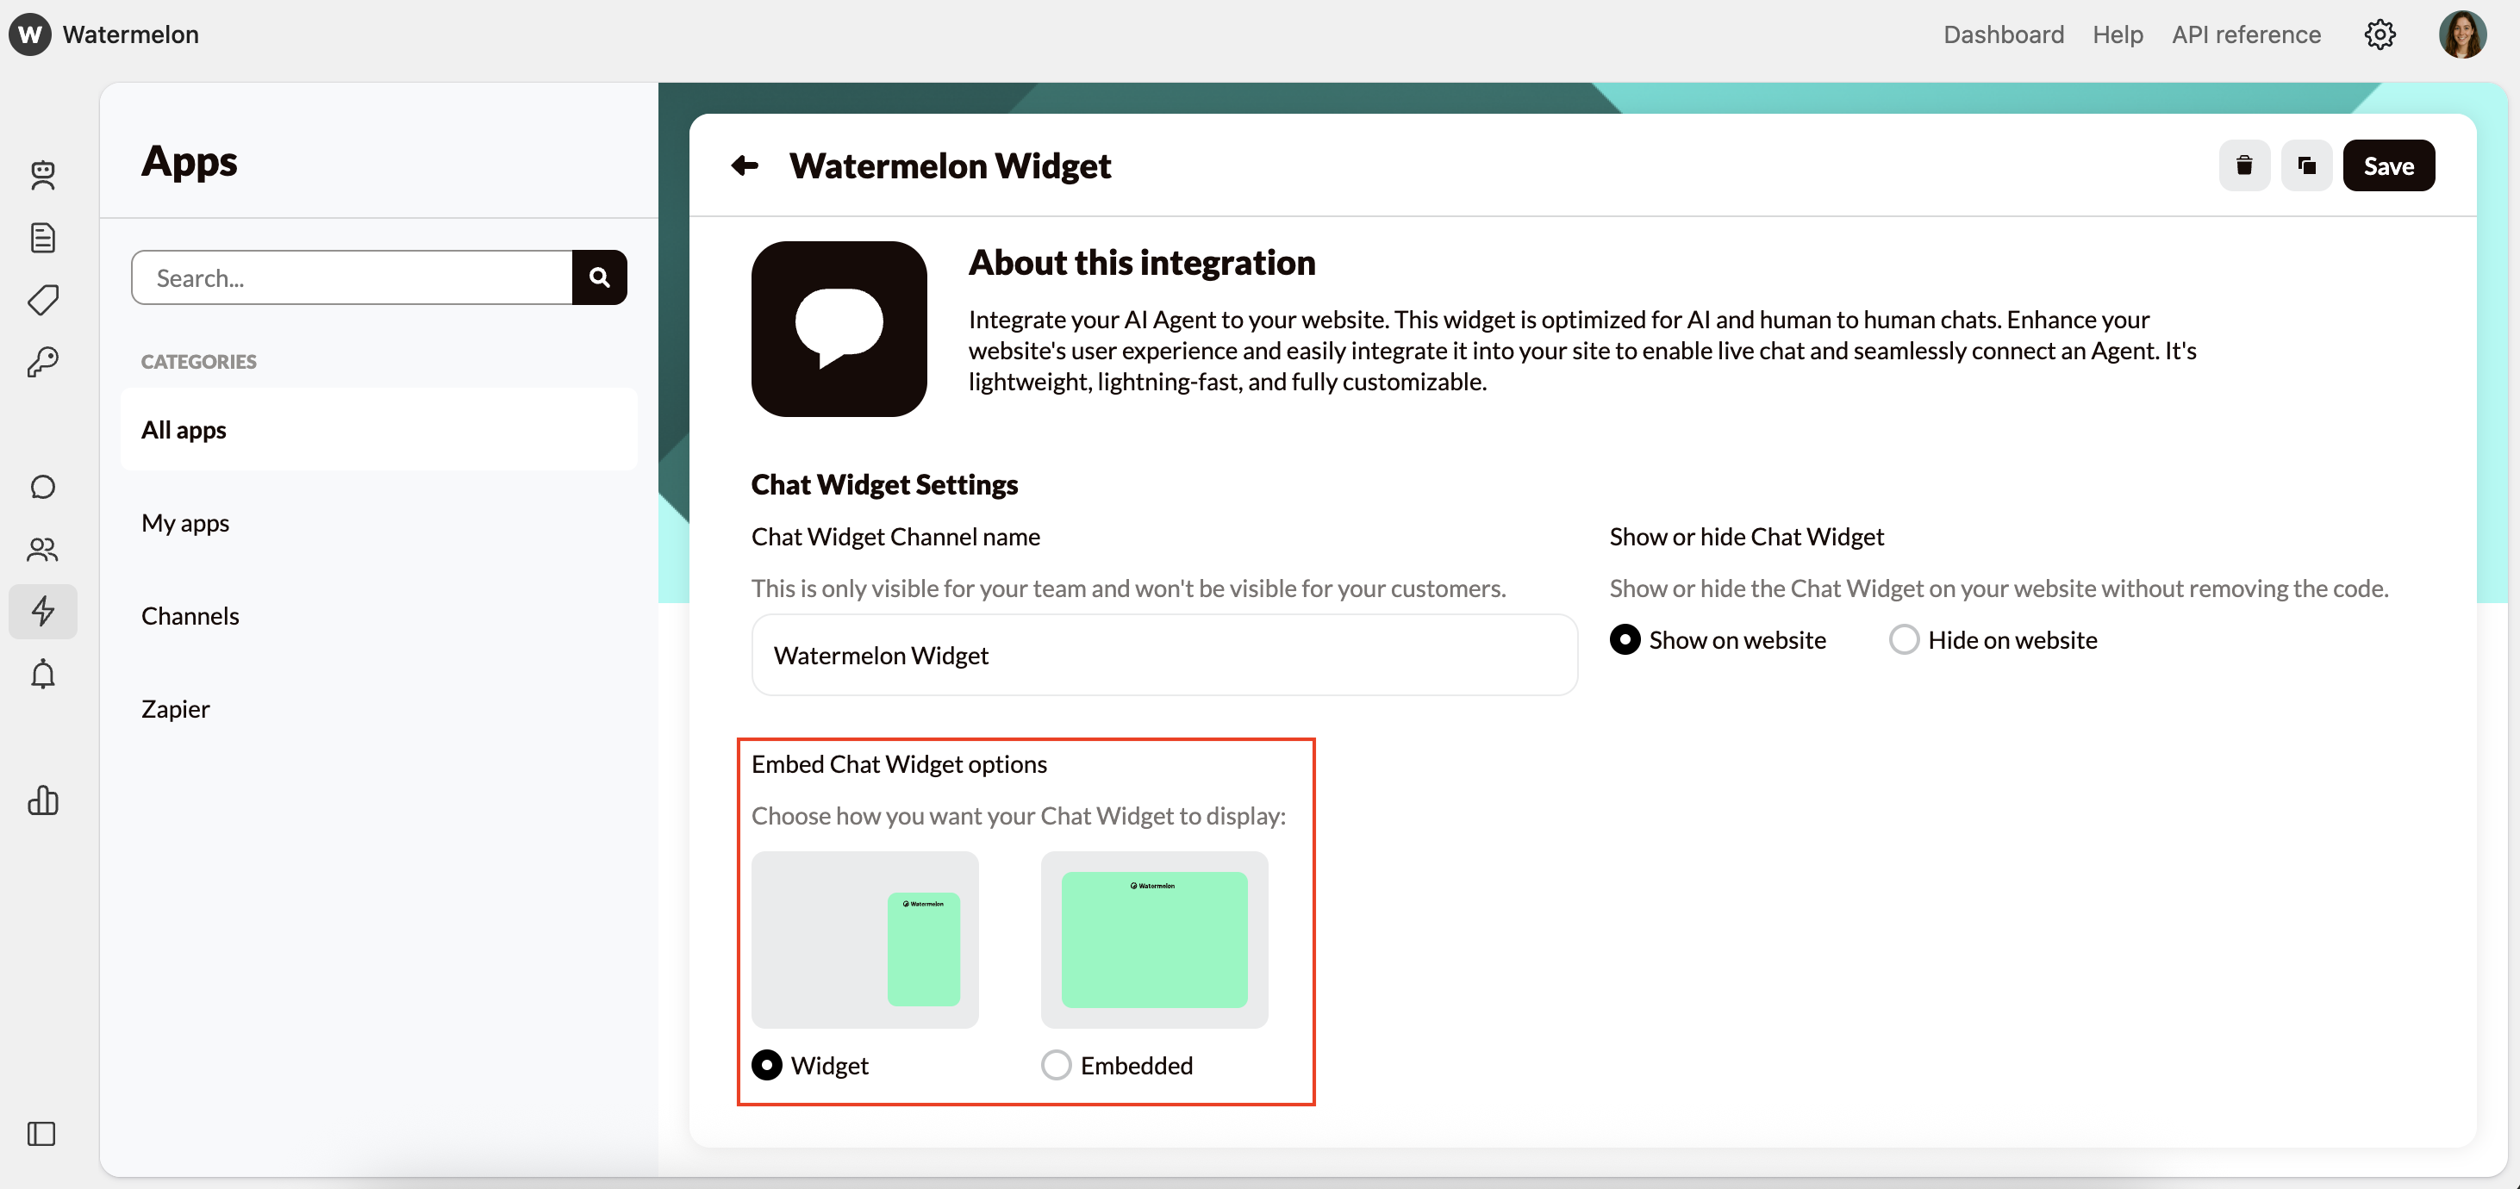Select Hide on website option
The height and width of the screenshot is (1189, 2520).
[x=1903, y=639]
